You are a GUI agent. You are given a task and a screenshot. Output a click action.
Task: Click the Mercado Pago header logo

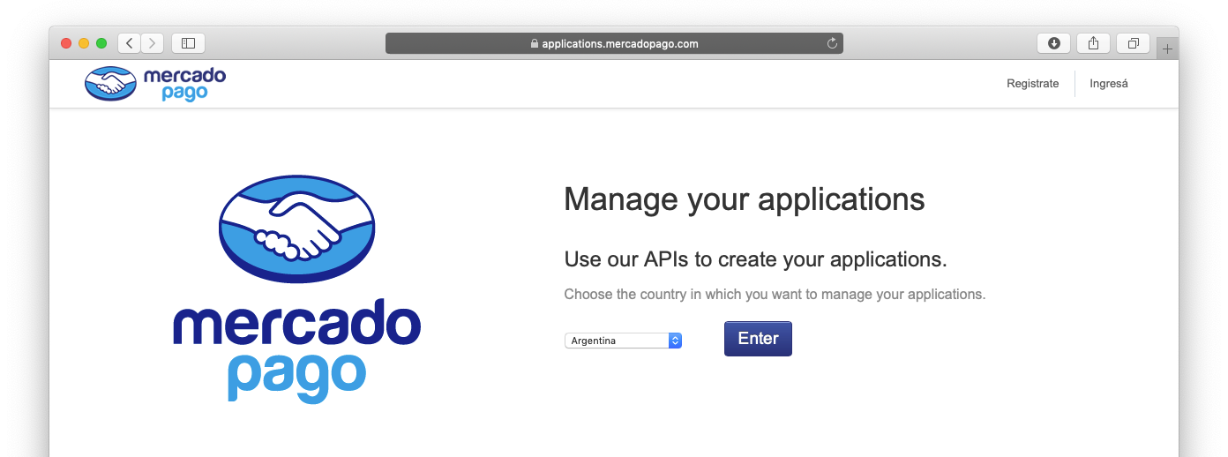pos(155,84)
